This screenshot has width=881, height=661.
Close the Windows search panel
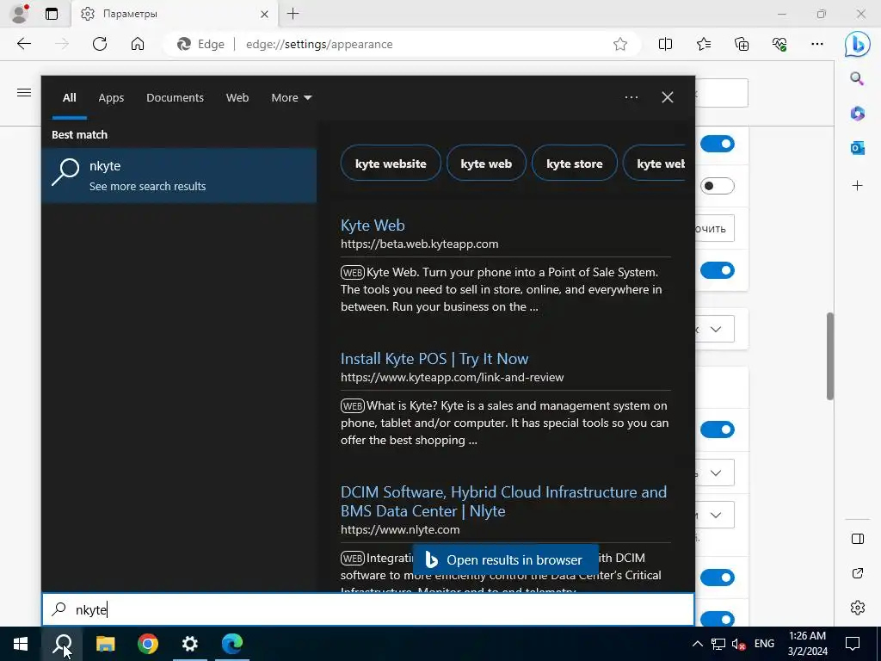668,97
